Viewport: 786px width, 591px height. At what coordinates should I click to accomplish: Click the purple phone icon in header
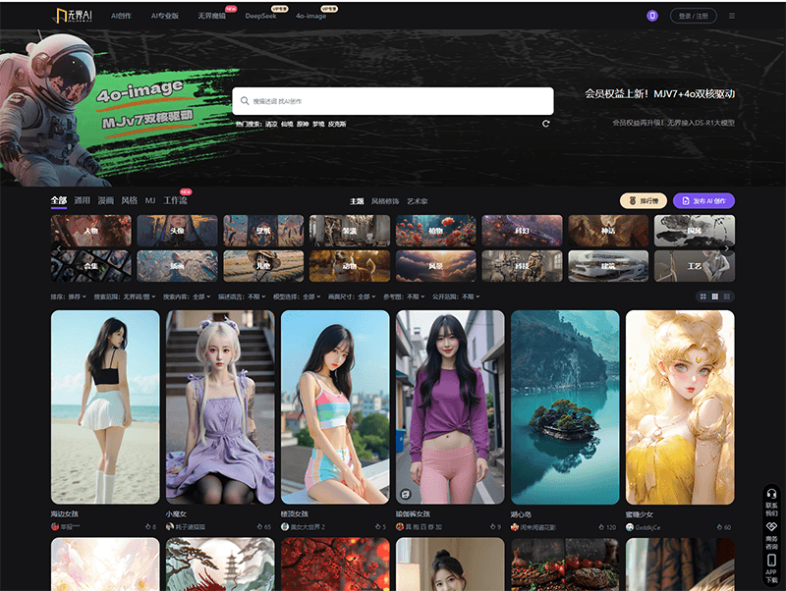point(651,16)
